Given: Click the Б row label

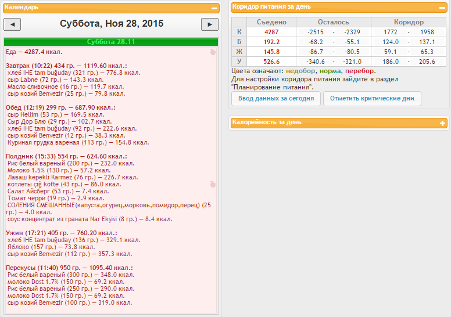Looking at the screenshot, I should [x=239, y=42].
